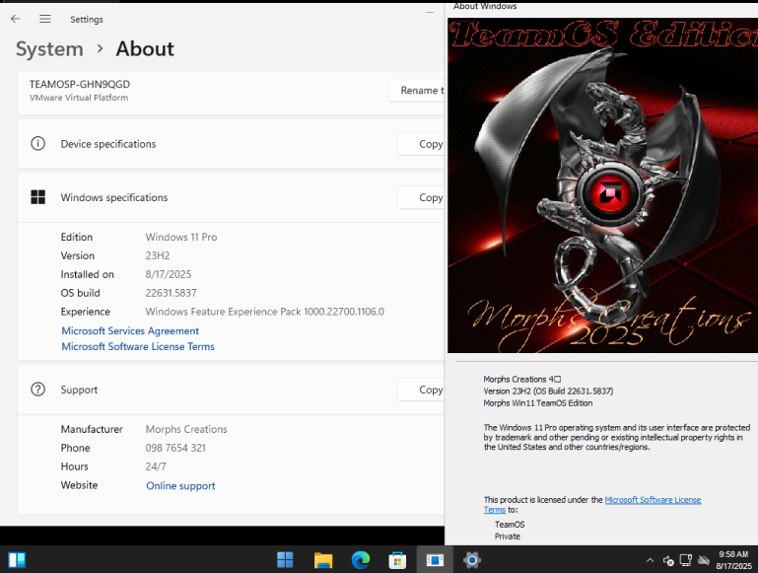Click the Rename this PC button
Viewport: 758px width, 573px height.
(417, 91)
